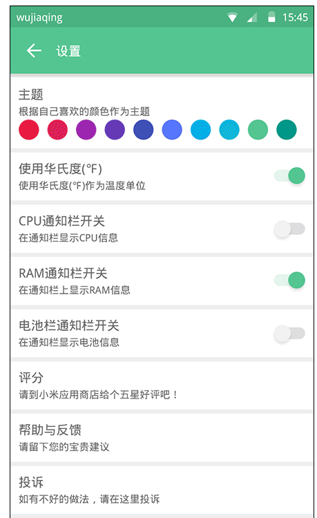The height and width of the screenshot is (518, 317).
Task: Pick the light green theme color
Action: (258, 130)
